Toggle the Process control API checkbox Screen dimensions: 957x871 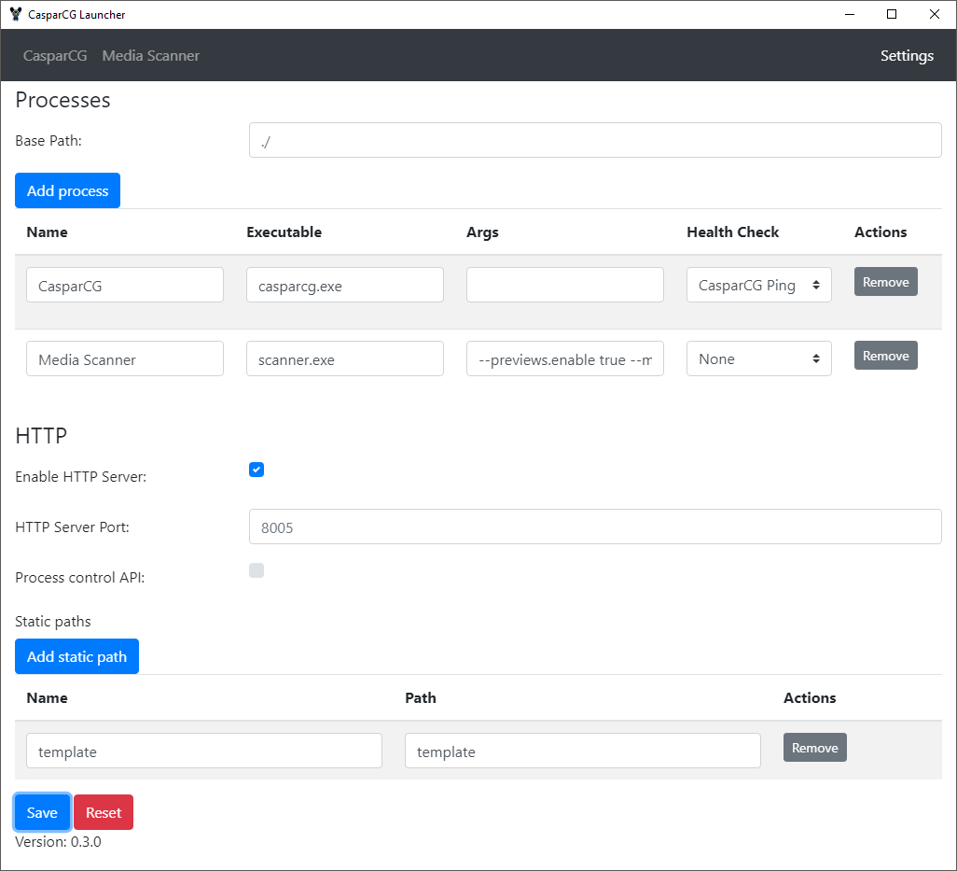pos(257,570)
